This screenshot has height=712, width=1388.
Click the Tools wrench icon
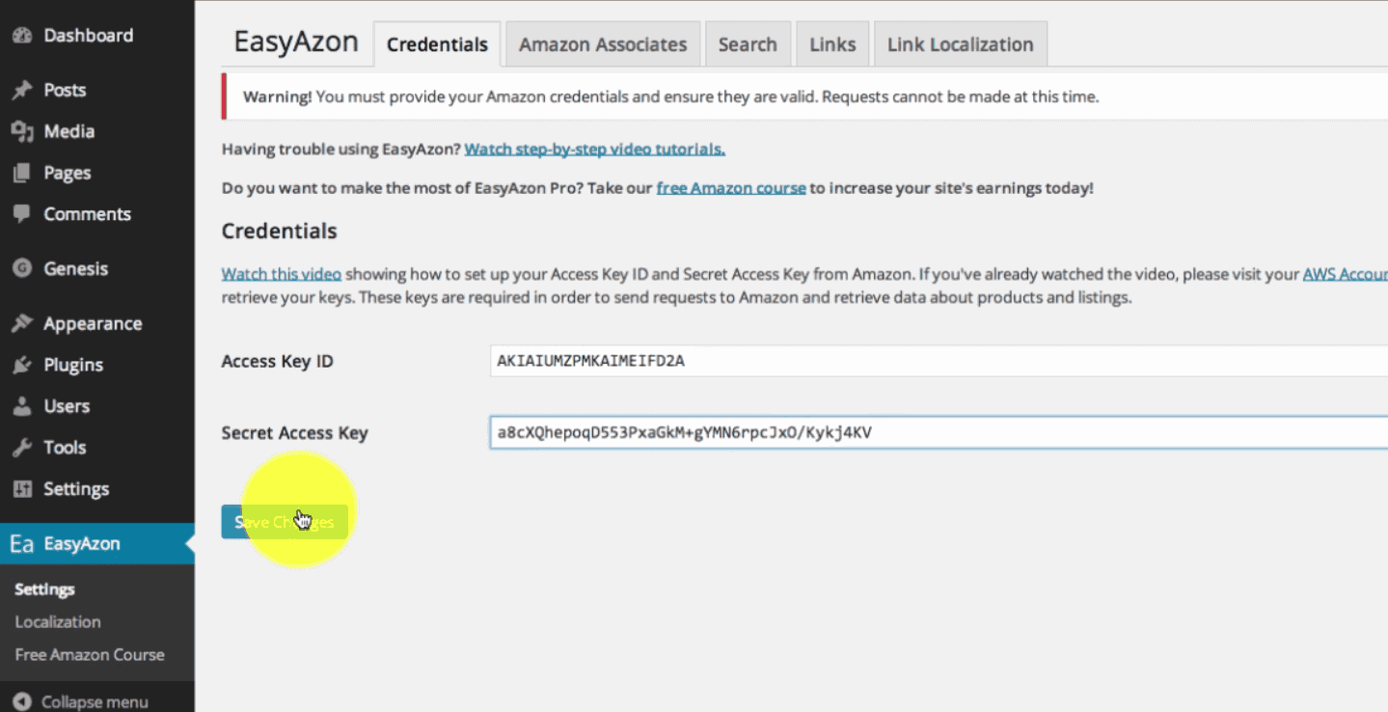point(21,448)
